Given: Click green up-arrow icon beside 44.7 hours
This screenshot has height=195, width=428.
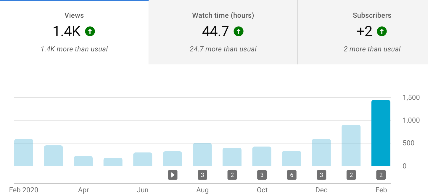Looking at the screenshot, I should pos(239,31).
